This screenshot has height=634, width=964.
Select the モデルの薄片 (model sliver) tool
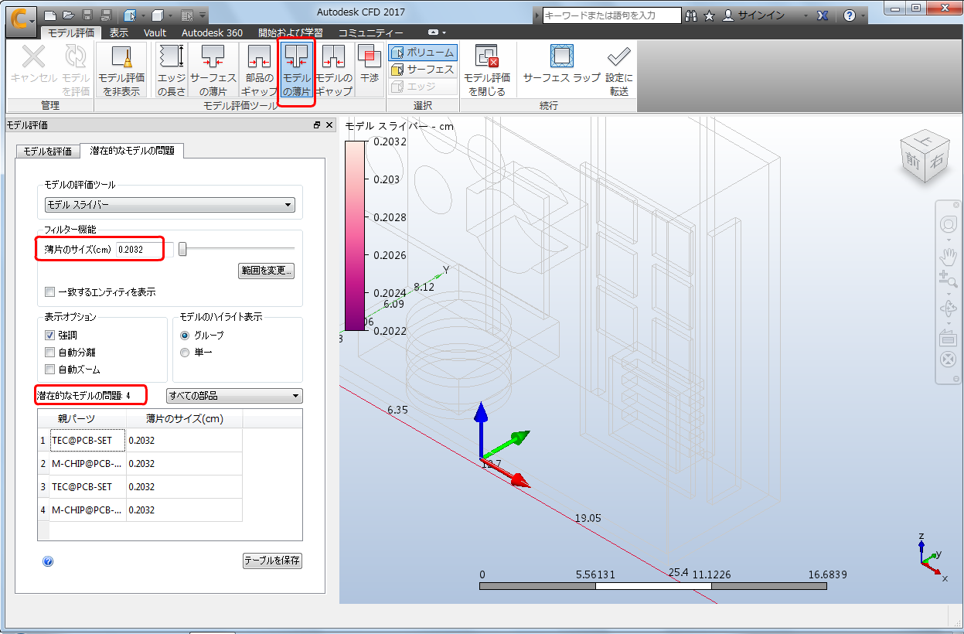[x=296, y=70]
